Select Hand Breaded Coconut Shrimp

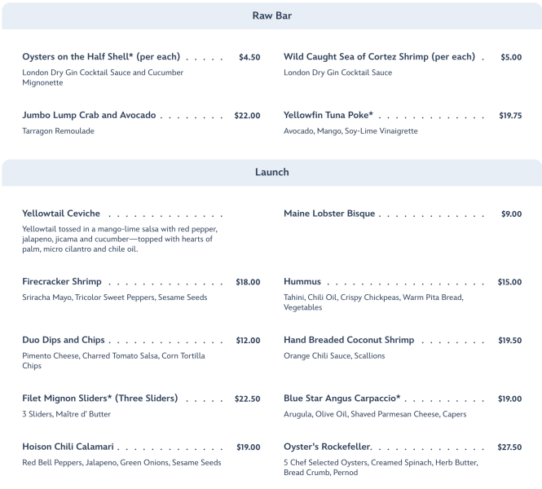349,340
